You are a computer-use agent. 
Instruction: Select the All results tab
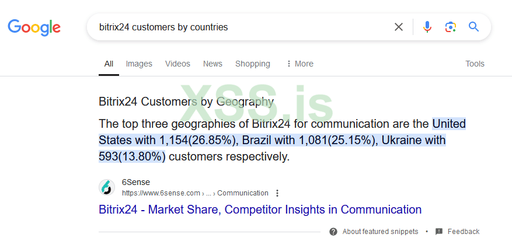109,64
